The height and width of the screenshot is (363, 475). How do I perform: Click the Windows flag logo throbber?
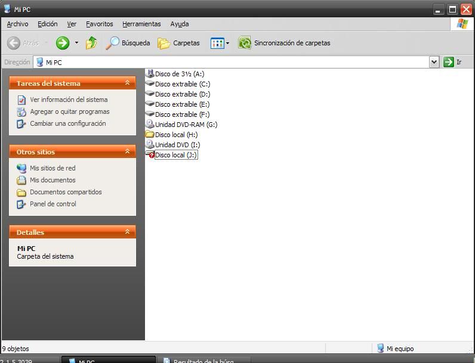(462, 24)
